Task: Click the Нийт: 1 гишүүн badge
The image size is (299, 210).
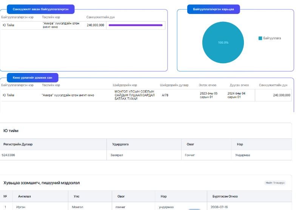Action: (275, 183)
